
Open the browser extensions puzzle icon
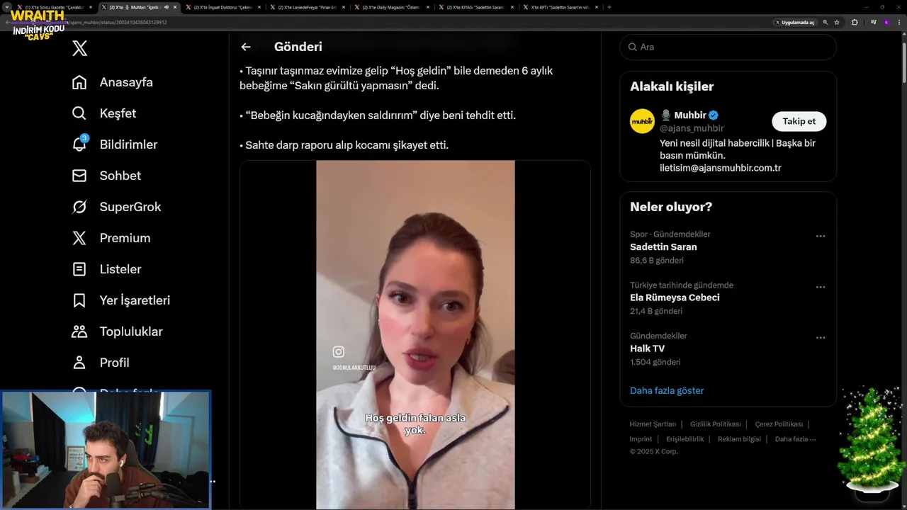pos(855,22)
